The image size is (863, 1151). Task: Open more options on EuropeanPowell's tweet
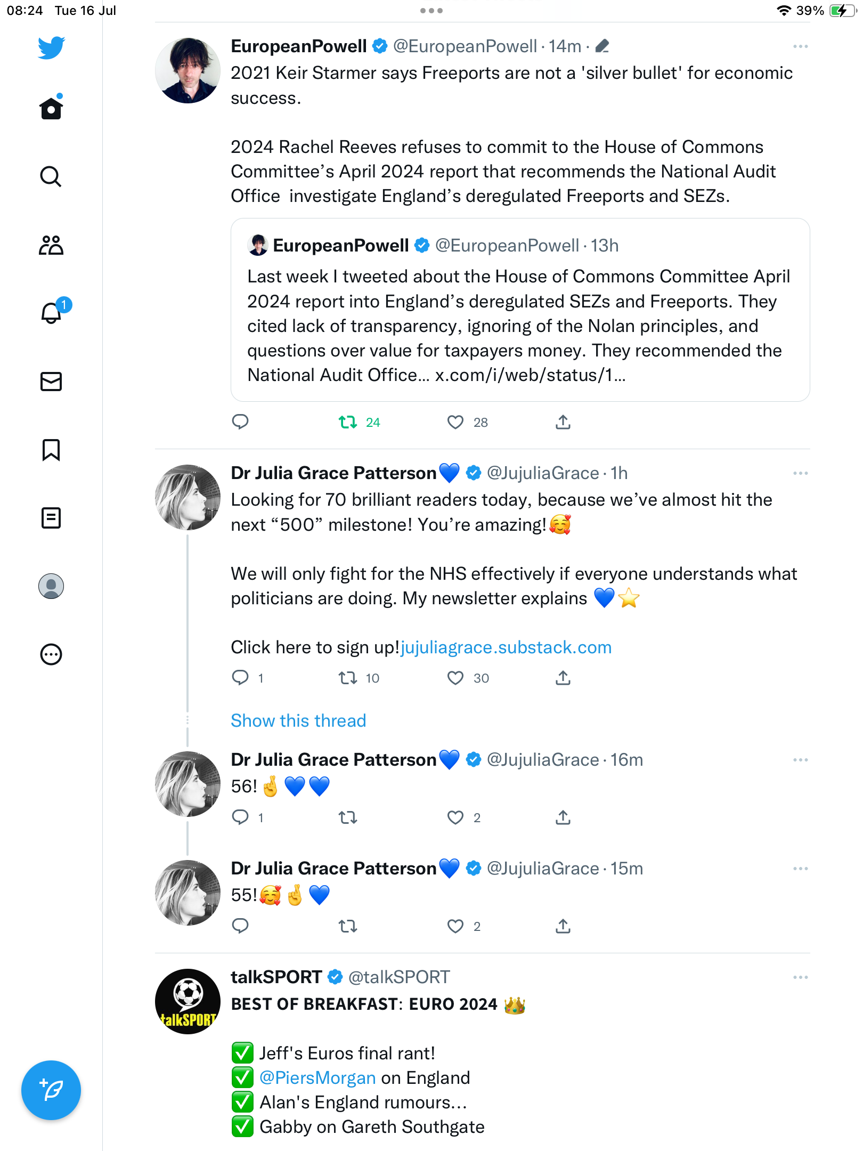(x=800, y=47)
